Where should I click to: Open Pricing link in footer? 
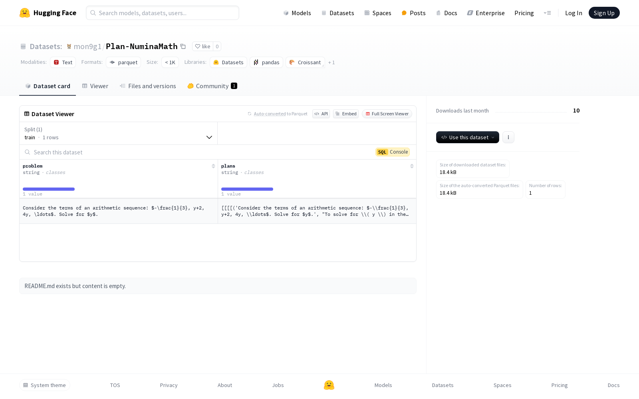pyautogui.click(x=560, y=385)
